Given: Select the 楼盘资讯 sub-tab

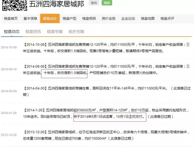Looking at the screenshot, I should coord(33,32).
